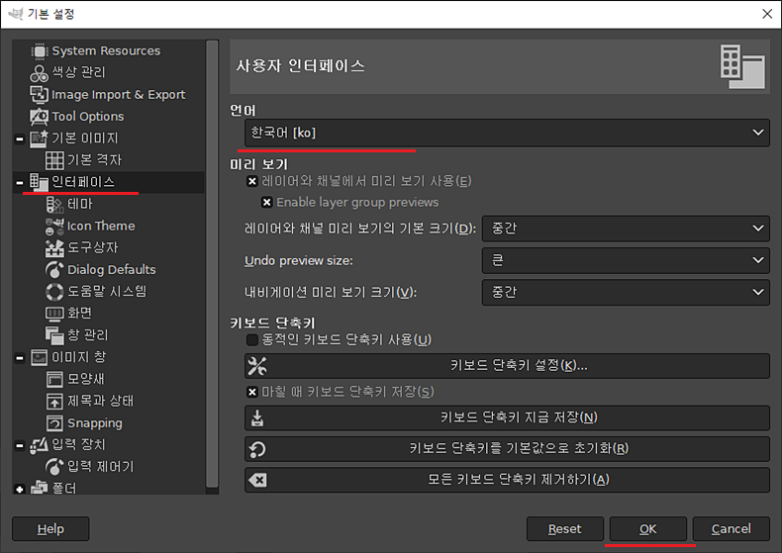Click the 도움말 시스템 lifebuoy icon

point(54,292)
